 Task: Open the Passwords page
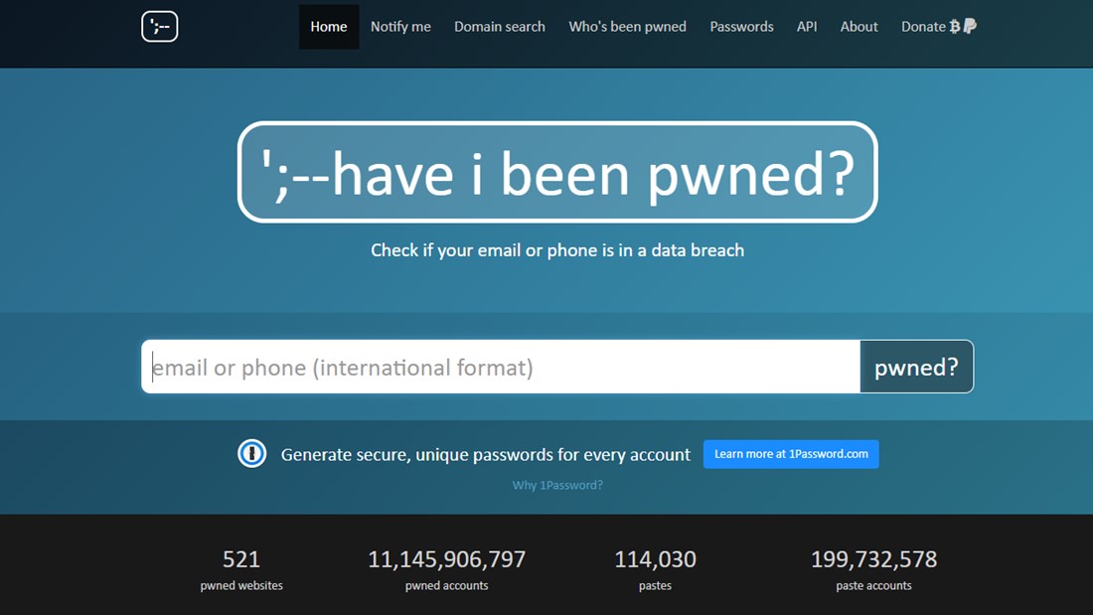pos(741,27)
